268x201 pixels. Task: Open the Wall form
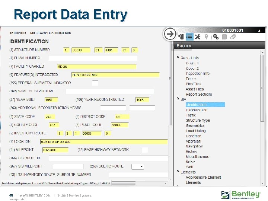pos(189,167)
